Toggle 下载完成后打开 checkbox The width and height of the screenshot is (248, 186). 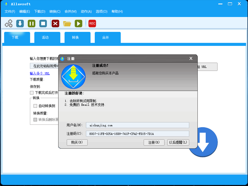tap(32, 93)
